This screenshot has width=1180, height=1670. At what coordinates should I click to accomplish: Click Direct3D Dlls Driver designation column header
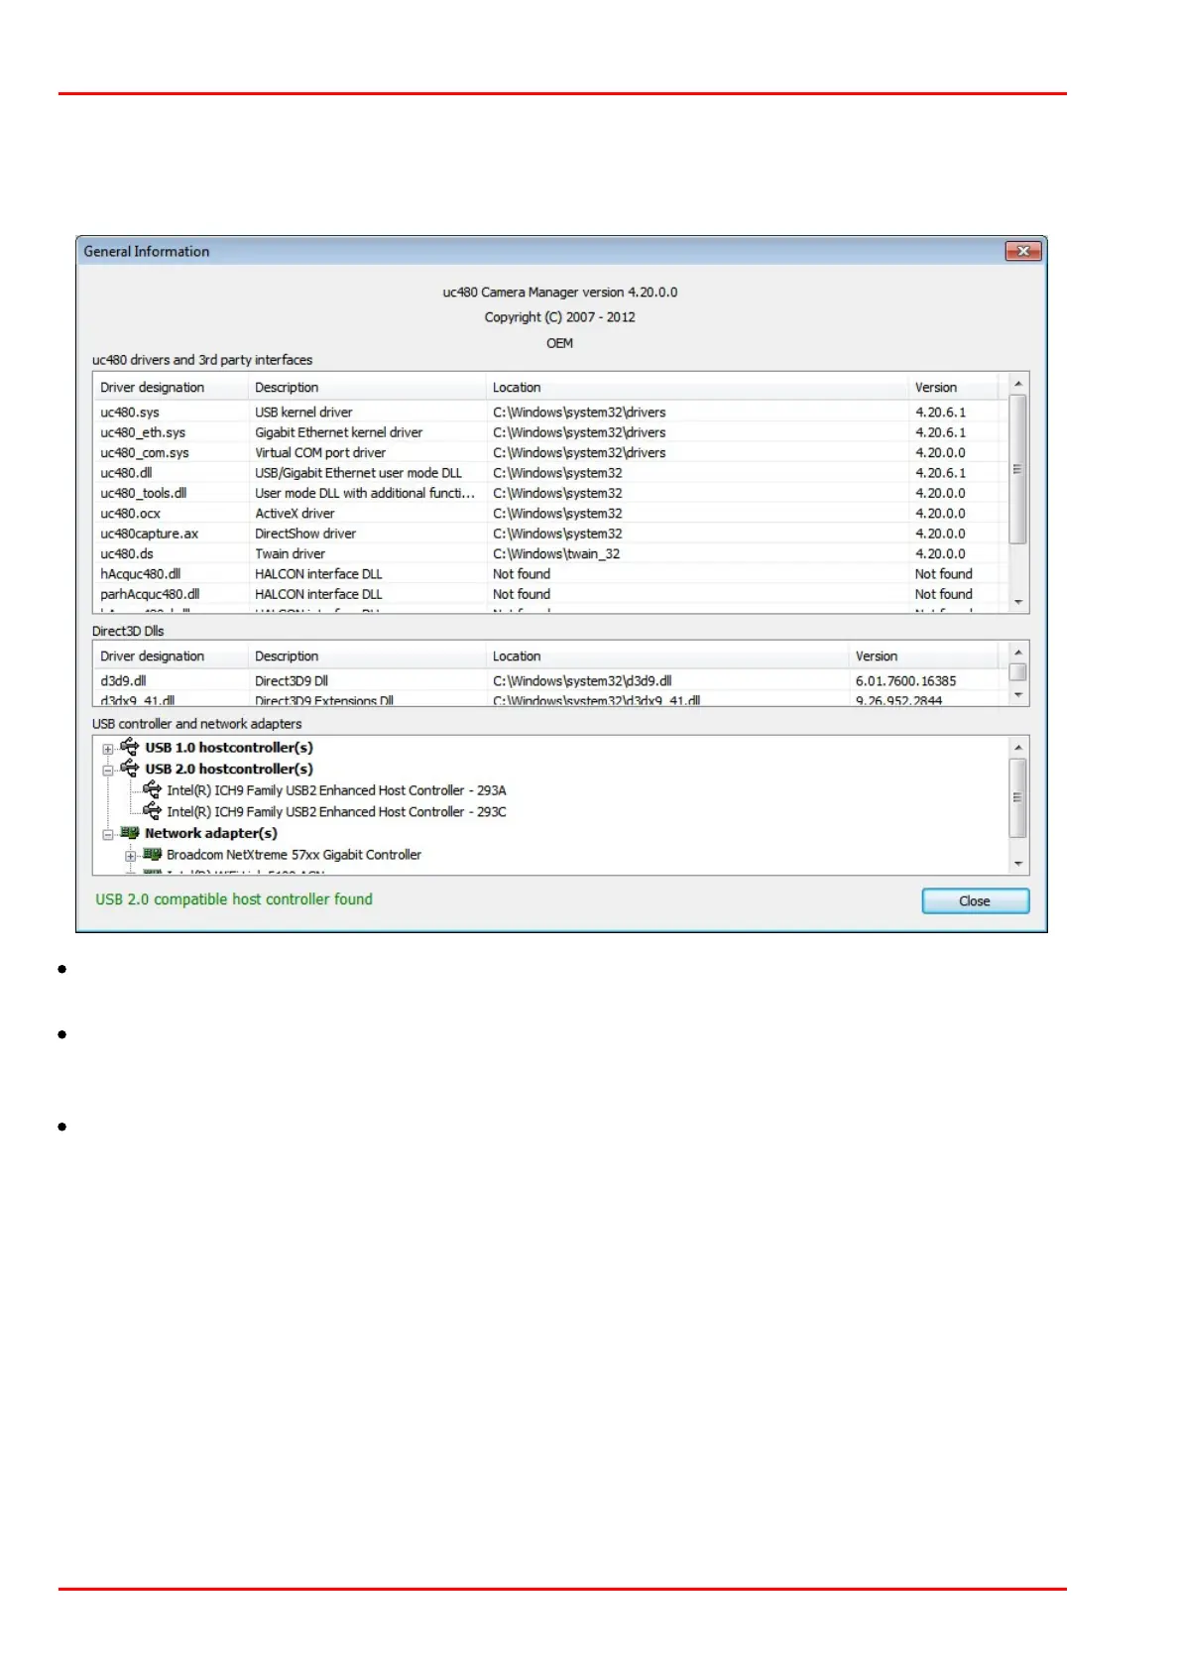coord(171,656)
